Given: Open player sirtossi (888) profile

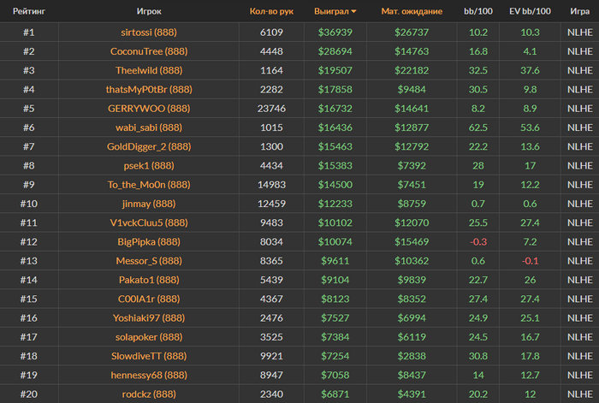Looking at the screenshot, I should [149, 33].
